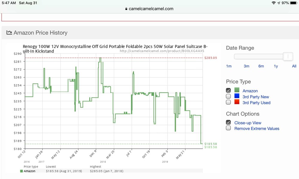Tap the lock icon in address bar
The height and width of the screenshot is (179, 299).
coord(126,9)
